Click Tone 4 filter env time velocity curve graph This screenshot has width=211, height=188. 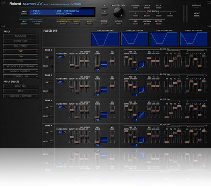click(141, 140)
